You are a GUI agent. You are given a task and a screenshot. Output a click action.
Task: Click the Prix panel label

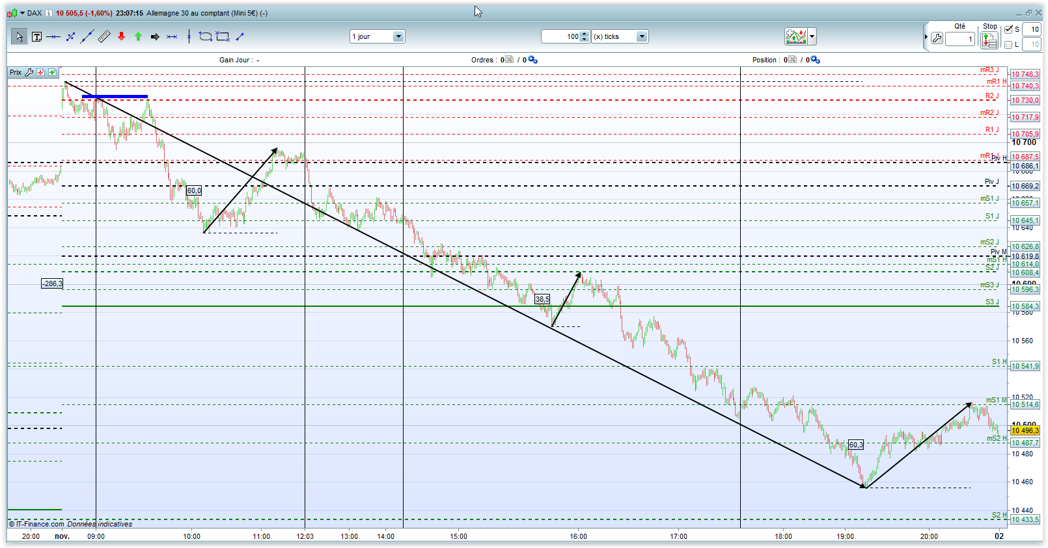(x=16, y=72)
